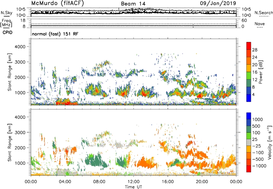Pick the red bottom segment of the velocity bar
Viewport: 273px width, 189px height.
click(249, 169)
